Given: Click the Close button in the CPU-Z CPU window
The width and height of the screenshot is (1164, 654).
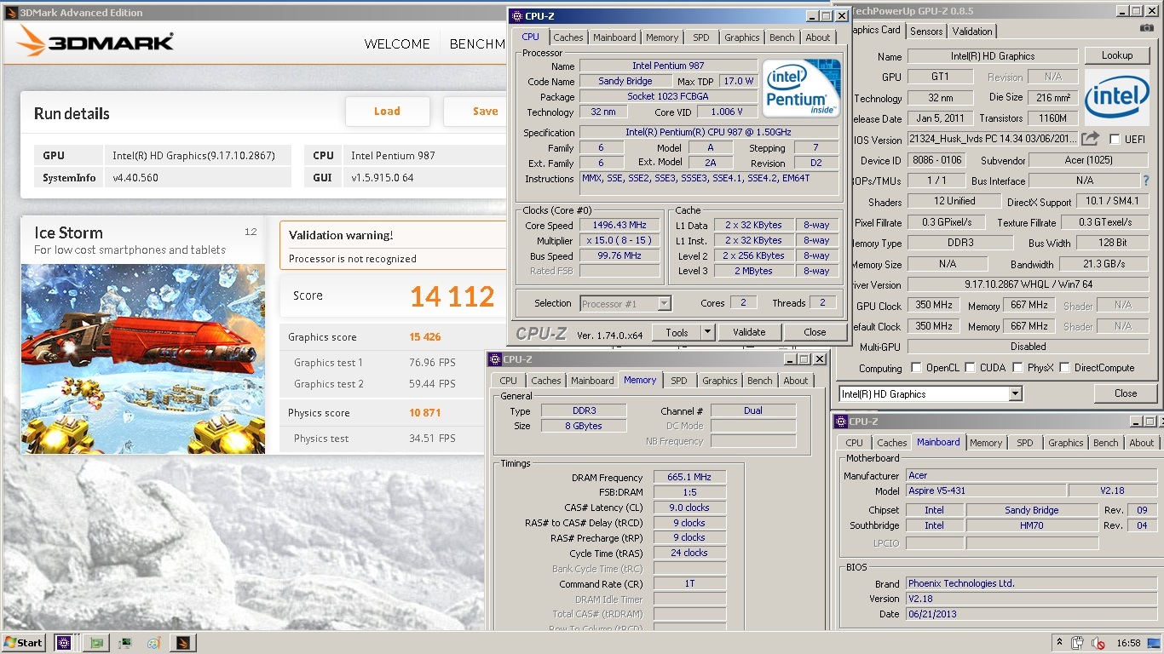Looking at the screenshot, I should click(x=815, y=332).
